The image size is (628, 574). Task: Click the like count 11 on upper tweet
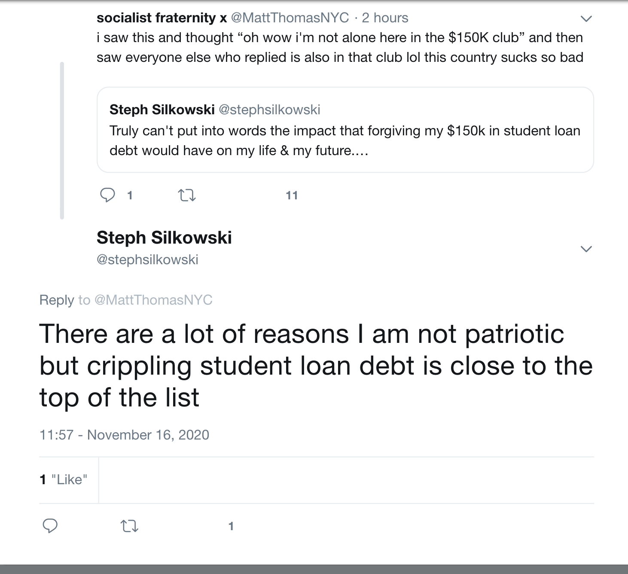pos(292,195)
